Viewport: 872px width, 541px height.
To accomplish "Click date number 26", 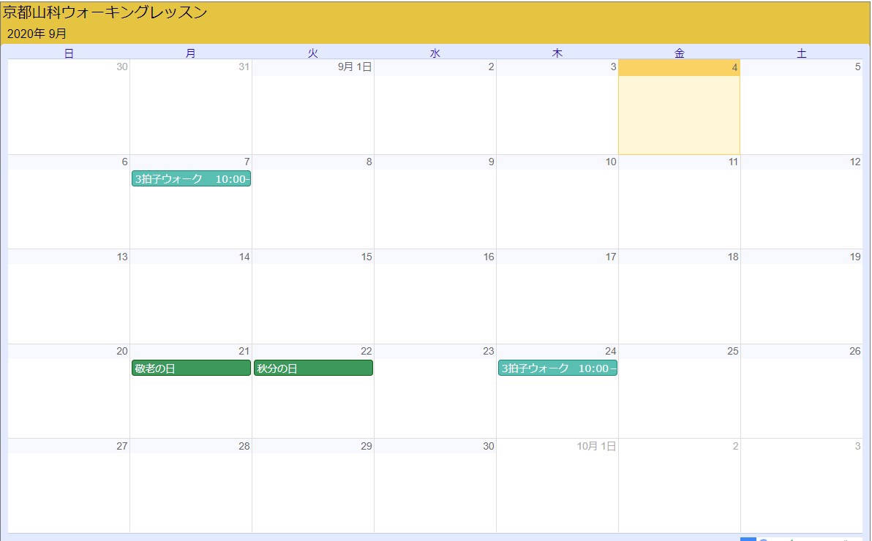I will point(855,351).
